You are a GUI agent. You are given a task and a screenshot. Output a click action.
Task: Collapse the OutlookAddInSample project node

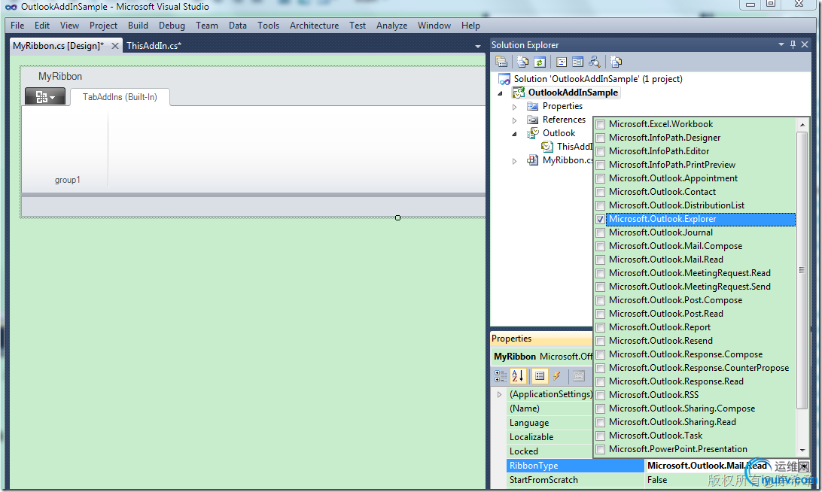coord(500,93)
